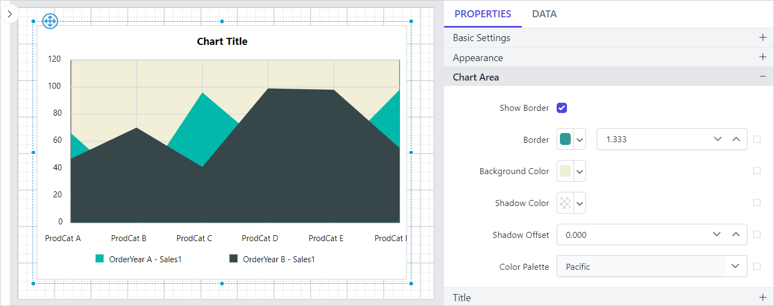Click the ProdCat E axis label

[326, 238]
